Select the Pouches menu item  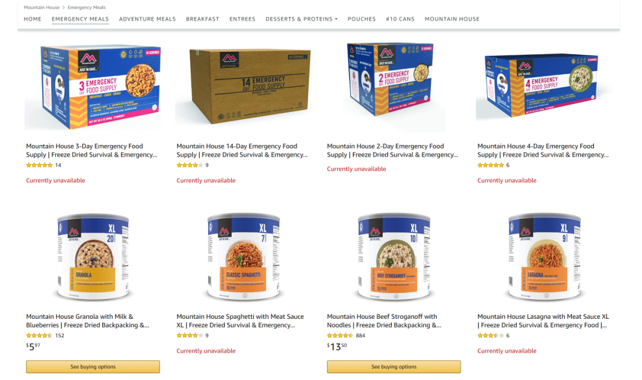click(361, 19)
